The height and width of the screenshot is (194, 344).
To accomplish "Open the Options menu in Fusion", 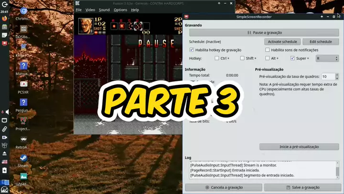I will pos(120,10).
